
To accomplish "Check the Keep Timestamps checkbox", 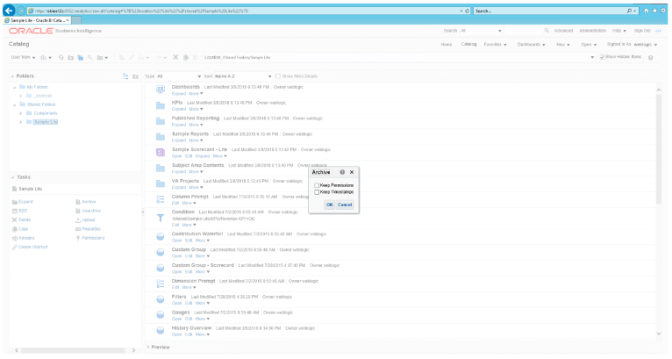I will point(317,192).
